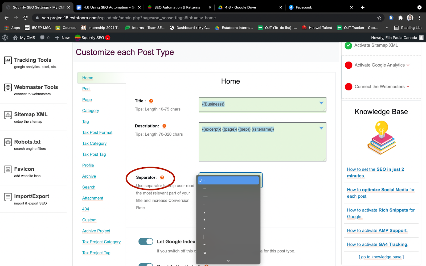The image size is (426, 266).
Task: Click the Favicon sidebar icon
Action: point(8,169)
